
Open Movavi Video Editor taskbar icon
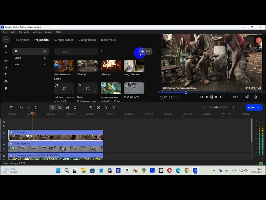(195, 170)
